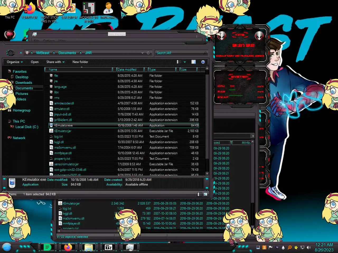
Task: Click the green notes app taskbar icon
Action: point(47,247)
